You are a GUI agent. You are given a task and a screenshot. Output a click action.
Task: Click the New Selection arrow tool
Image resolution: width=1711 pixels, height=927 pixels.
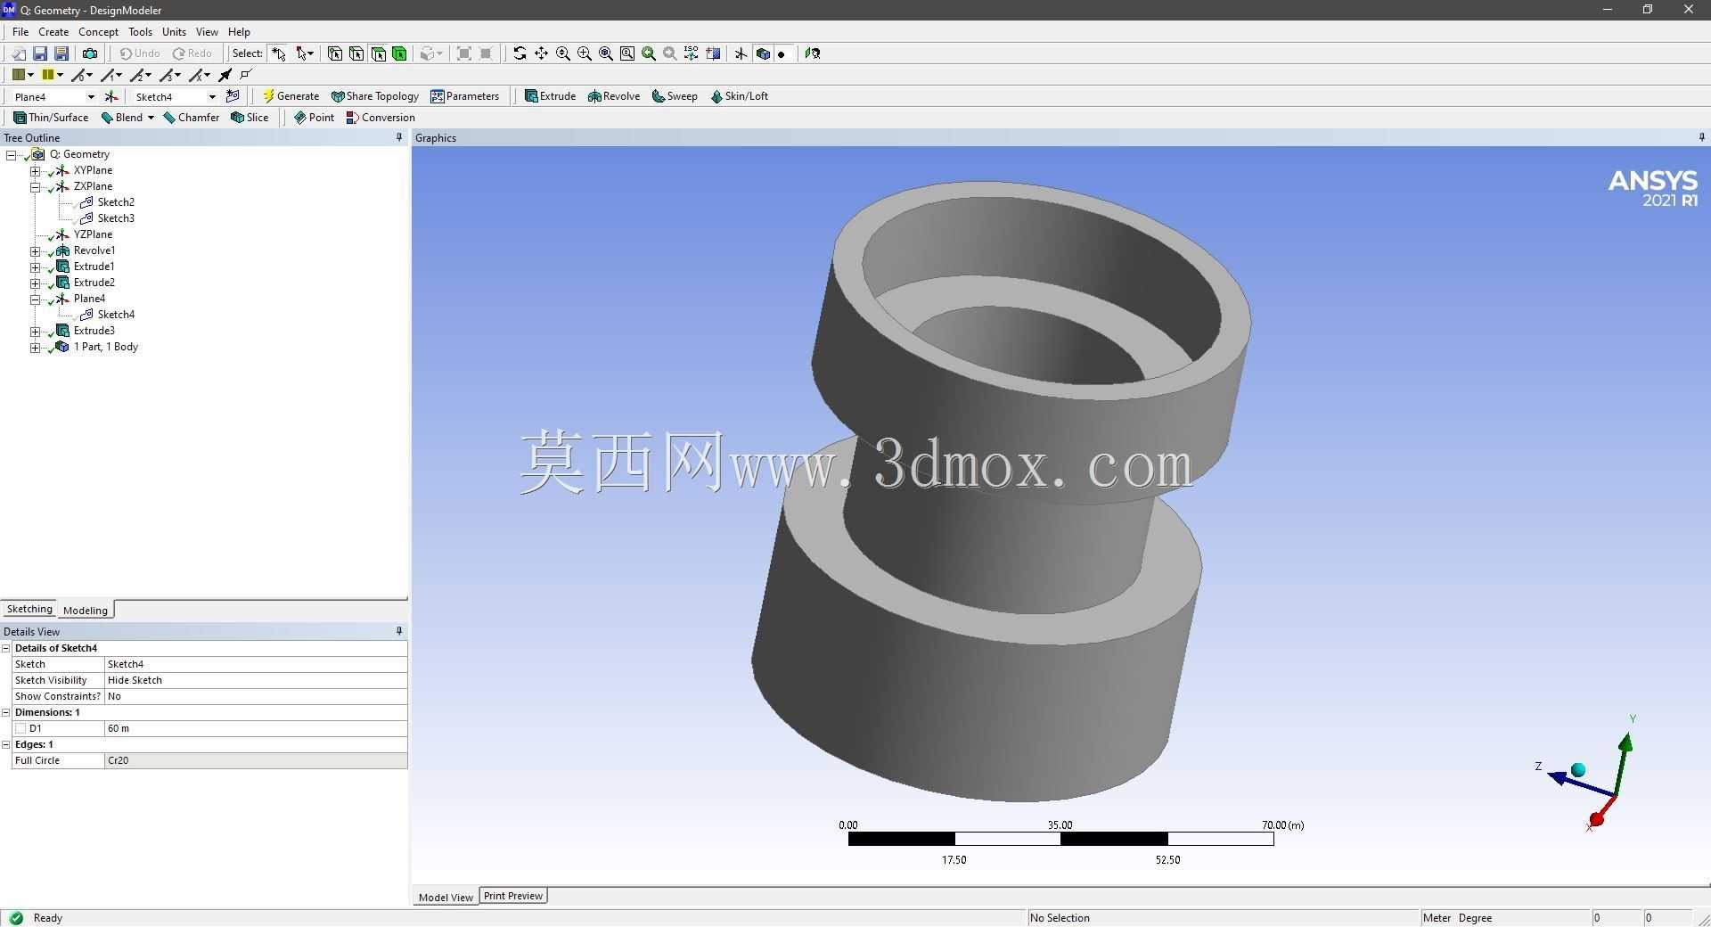[x=279, y=53]
